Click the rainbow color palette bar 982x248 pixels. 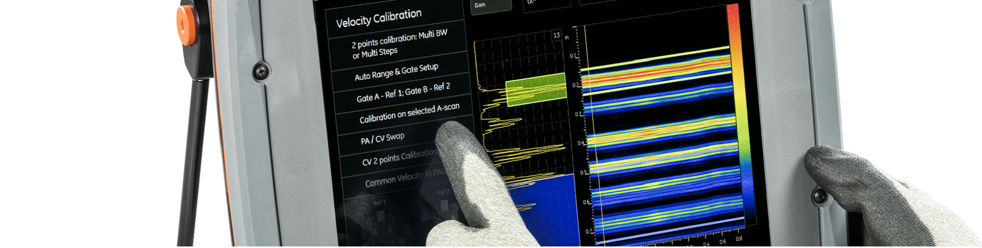[x=739, y=103]
